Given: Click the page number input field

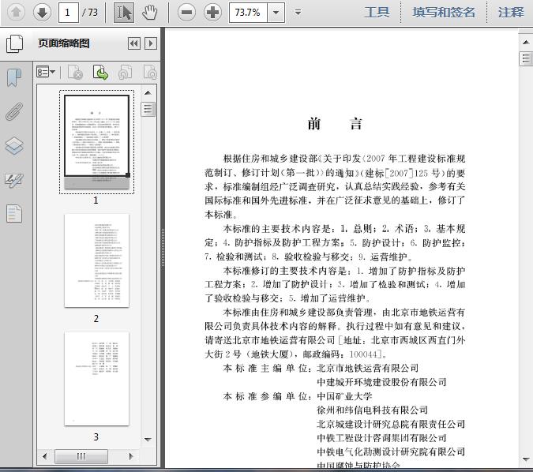Looking at the screenshot, I should (69, 12).
